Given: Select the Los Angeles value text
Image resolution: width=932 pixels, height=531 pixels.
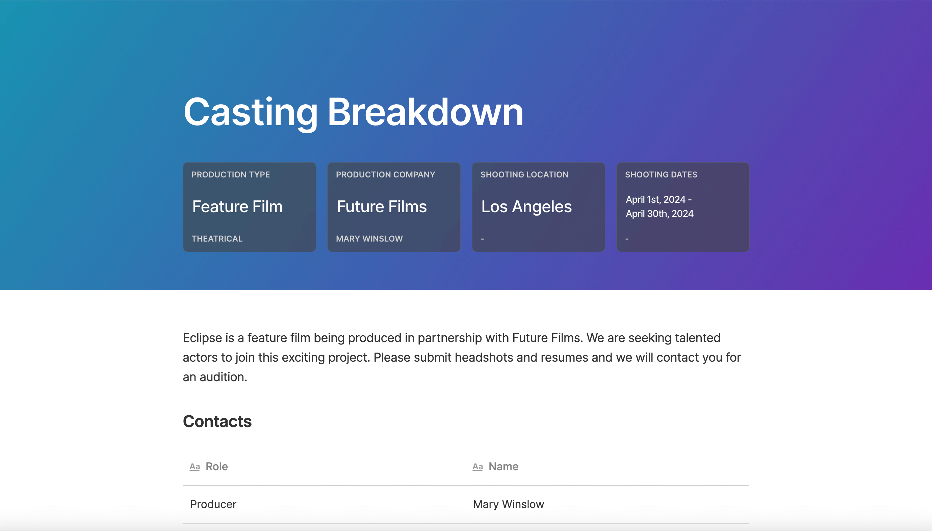Looking at the screenshot, I should click(526, 206).
